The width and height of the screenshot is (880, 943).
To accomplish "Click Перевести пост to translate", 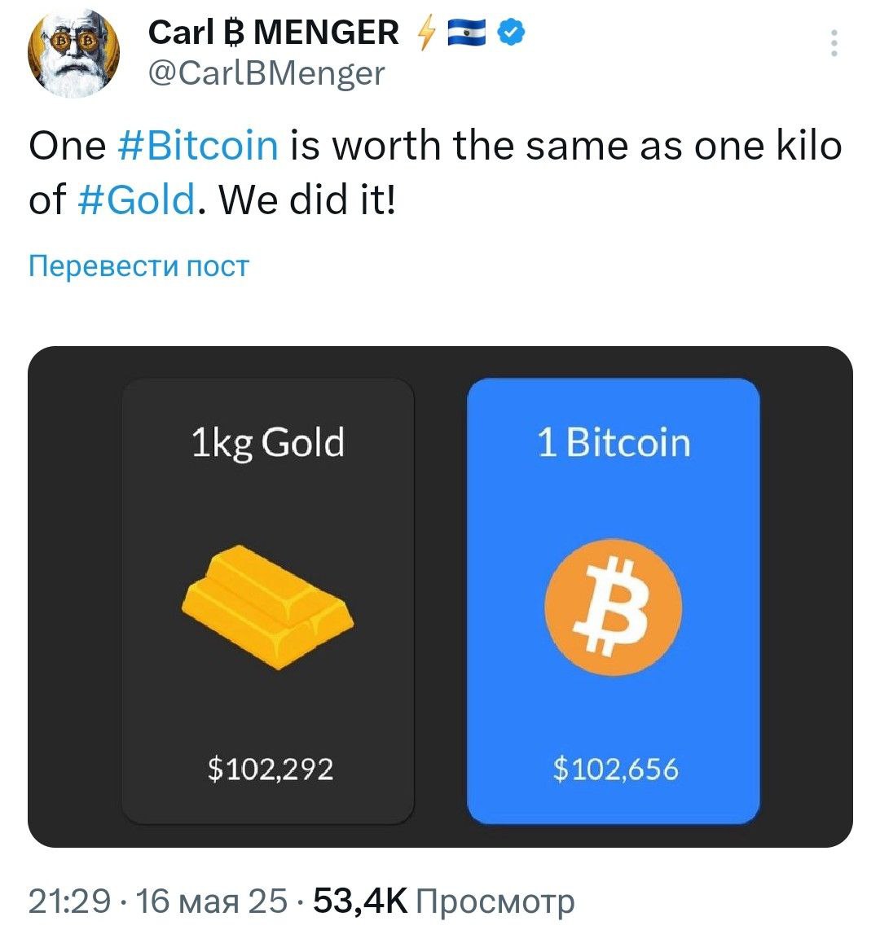I will pos(139,265).
